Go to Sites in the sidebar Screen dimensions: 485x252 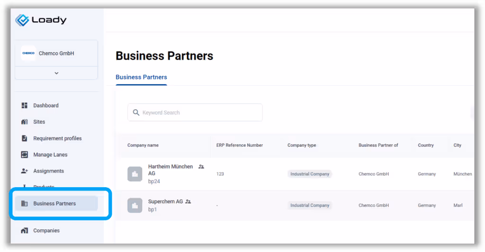[x=39, y=122]
